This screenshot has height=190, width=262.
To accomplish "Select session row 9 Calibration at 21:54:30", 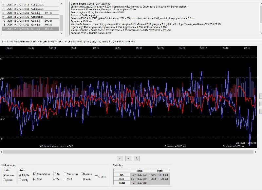I will (30, 17).
